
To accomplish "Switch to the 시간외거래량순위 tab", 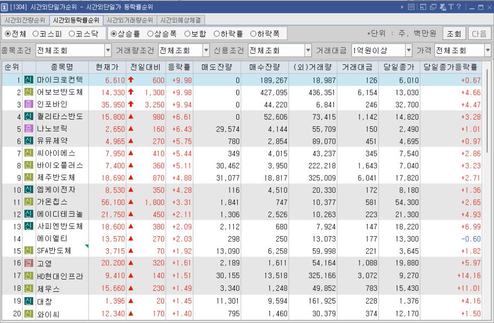I will (130, 20).
